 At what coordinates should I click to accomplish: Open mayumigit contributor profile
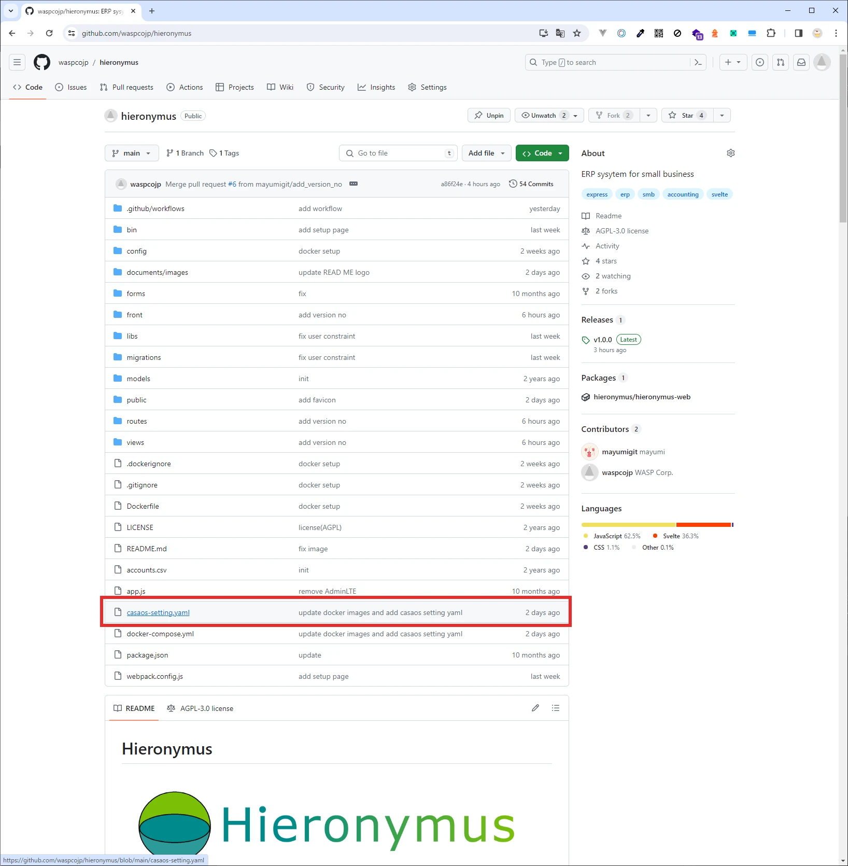pyautogui.click(x=619, y=452)
